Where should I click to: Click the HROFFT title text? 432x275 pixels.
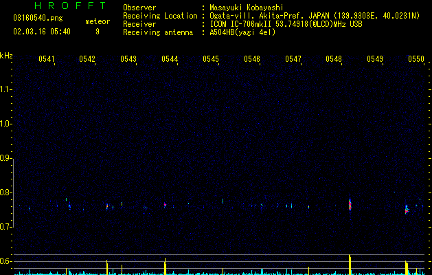[x=70, y=5]
